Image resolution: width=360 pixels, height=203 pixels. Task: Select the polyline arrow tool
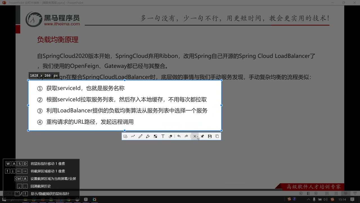coord(133,136)
